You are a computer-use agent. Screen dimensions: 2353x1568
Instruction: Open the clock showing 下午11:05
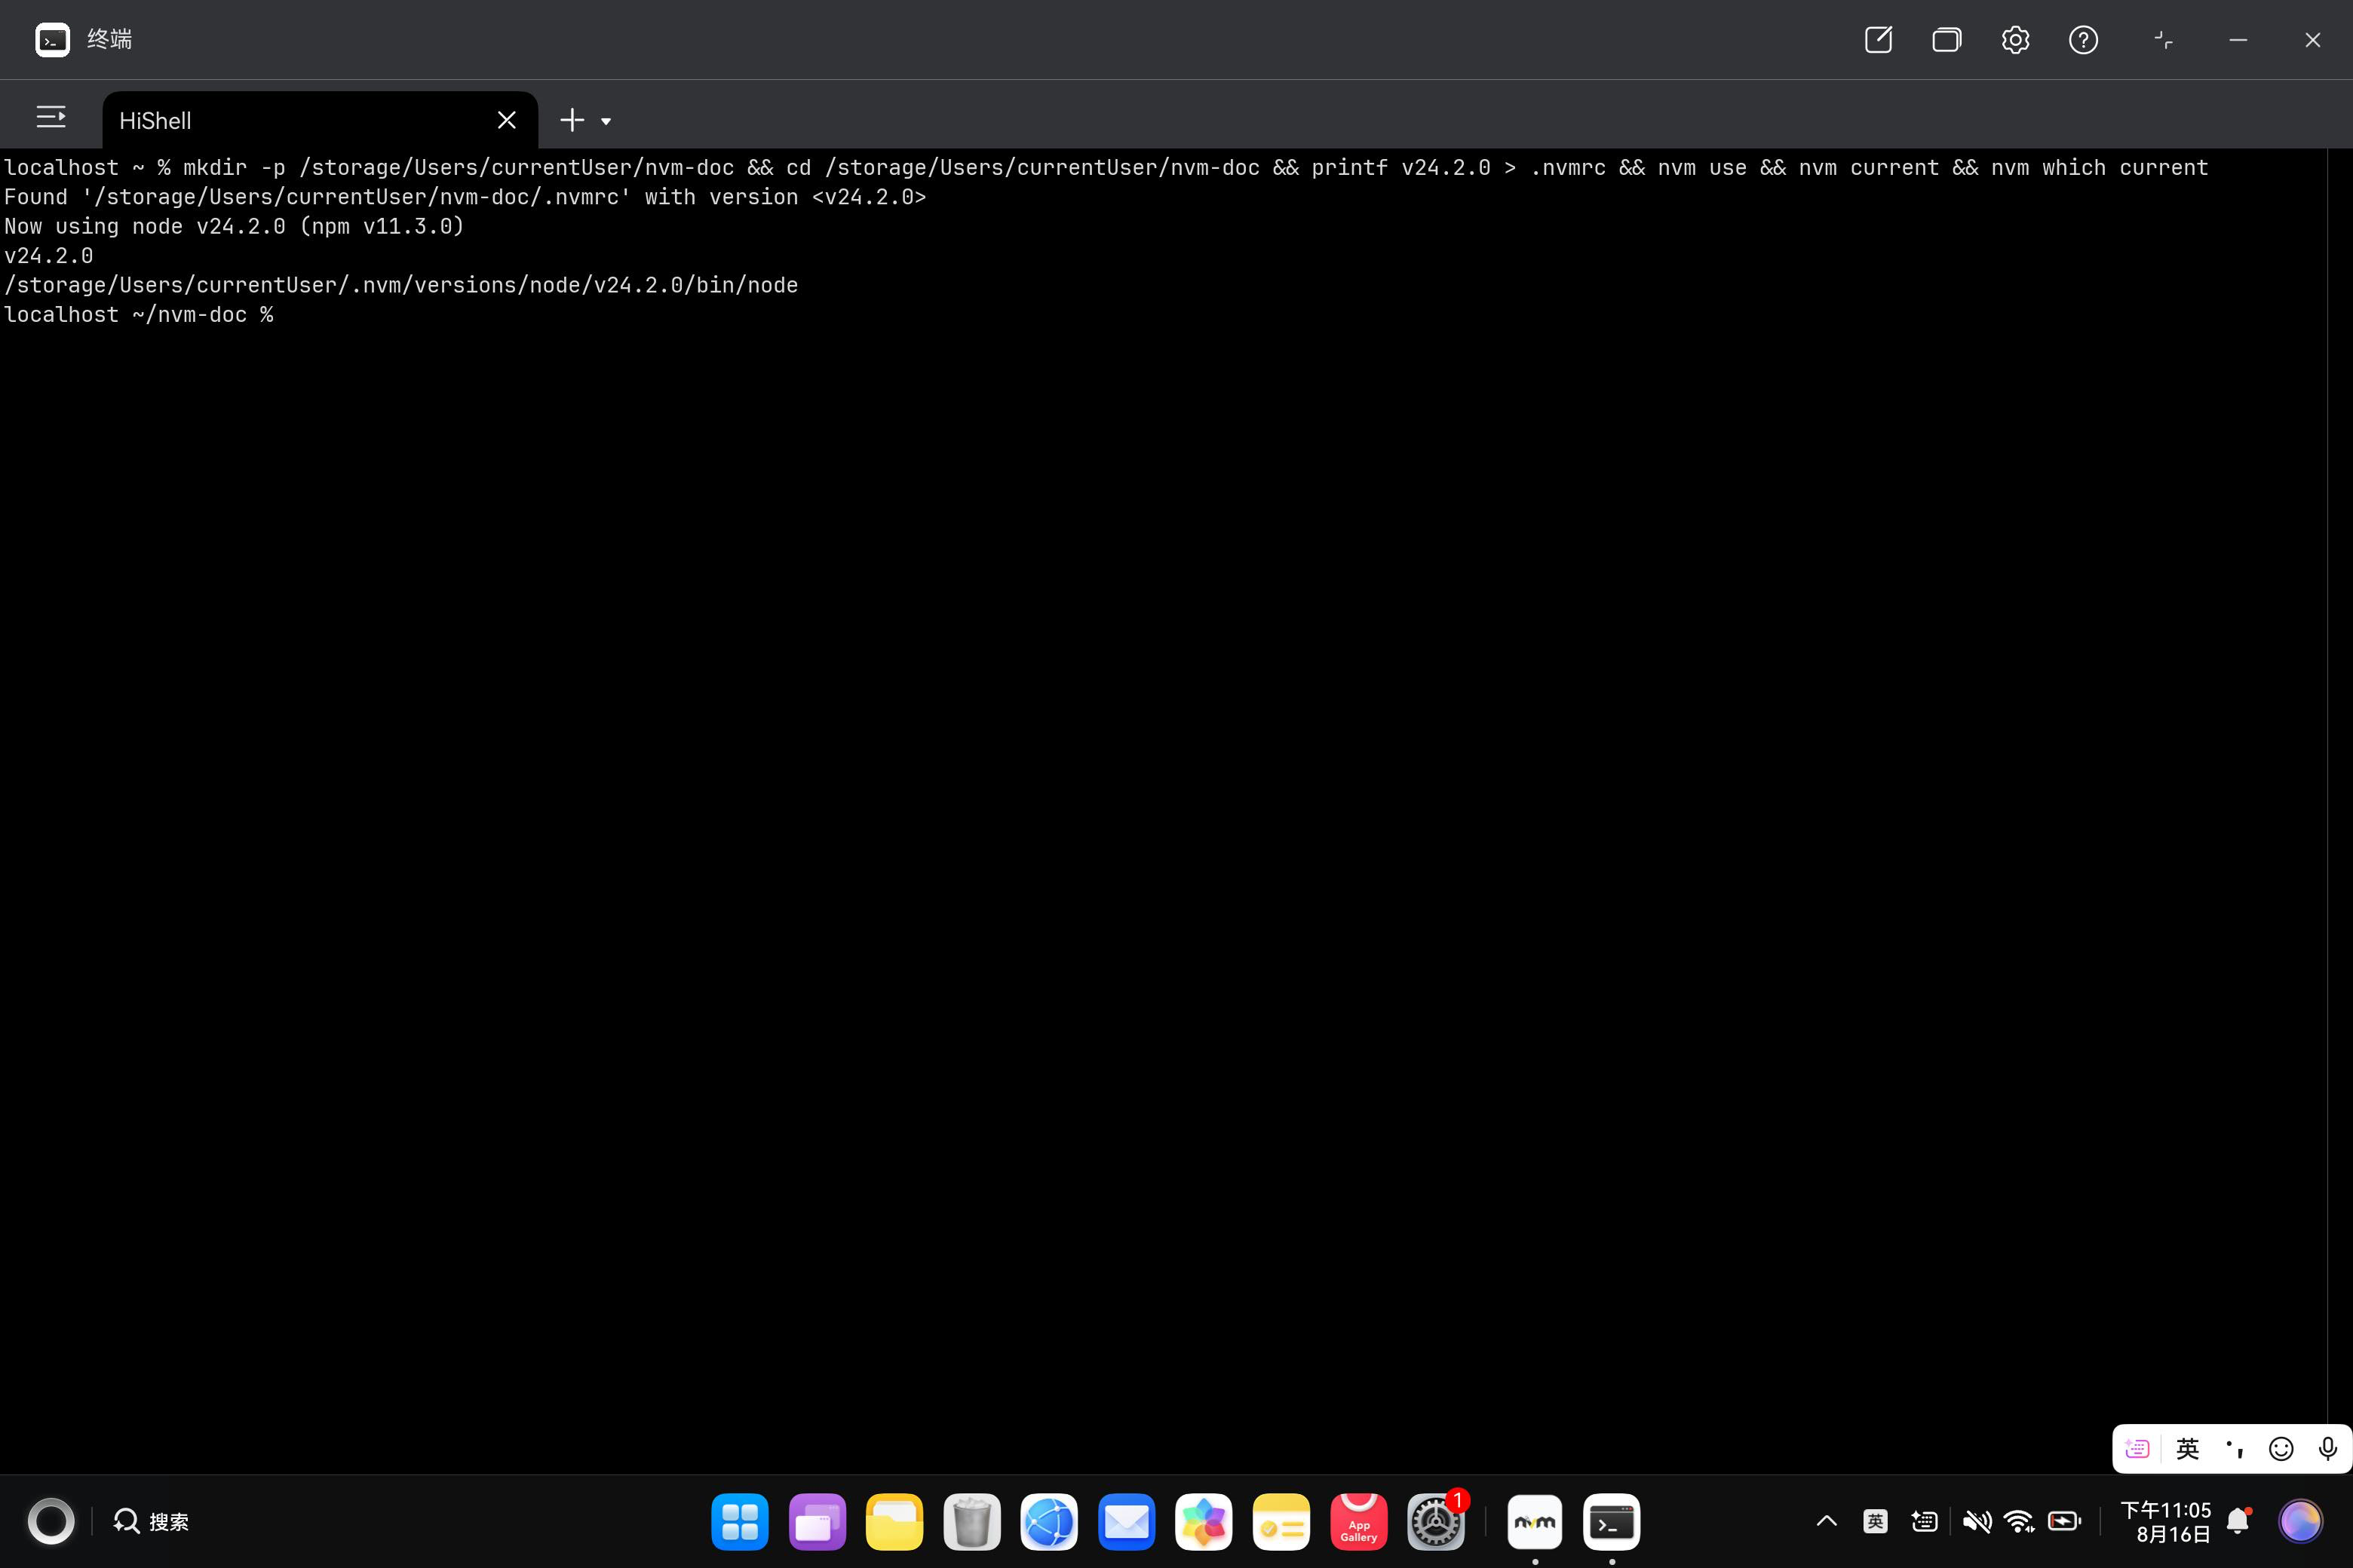pyautogui.click(x=2166, y=1522)
